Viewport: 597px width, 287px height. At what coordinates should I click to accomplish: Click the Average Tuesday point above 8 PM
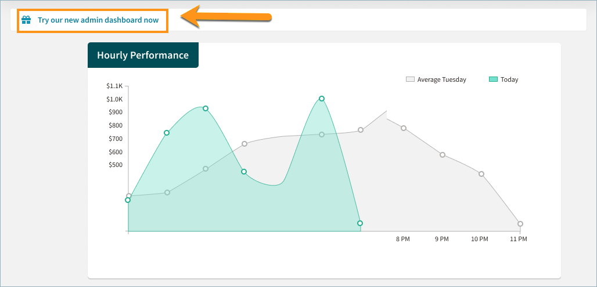[404, 128]
